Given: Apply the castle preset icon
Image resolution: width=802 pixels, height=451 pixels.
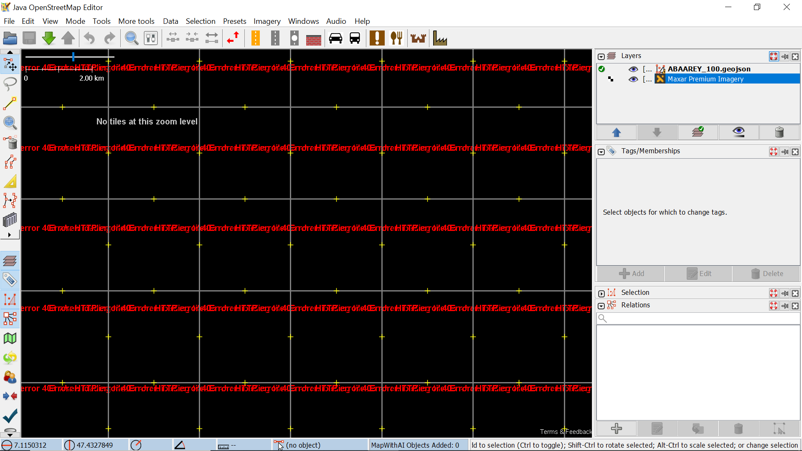Looking at the screenshot, I should [418, 38].
